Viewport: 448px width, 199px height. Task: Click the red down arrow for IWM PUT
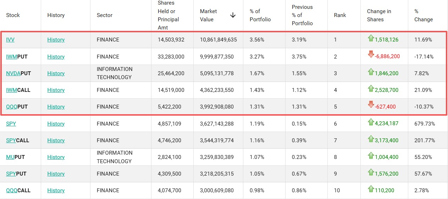click(371, 55)
